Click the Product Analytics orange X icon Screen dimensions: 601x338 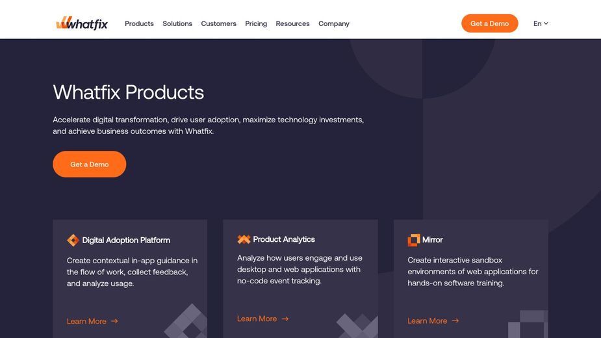244,239
